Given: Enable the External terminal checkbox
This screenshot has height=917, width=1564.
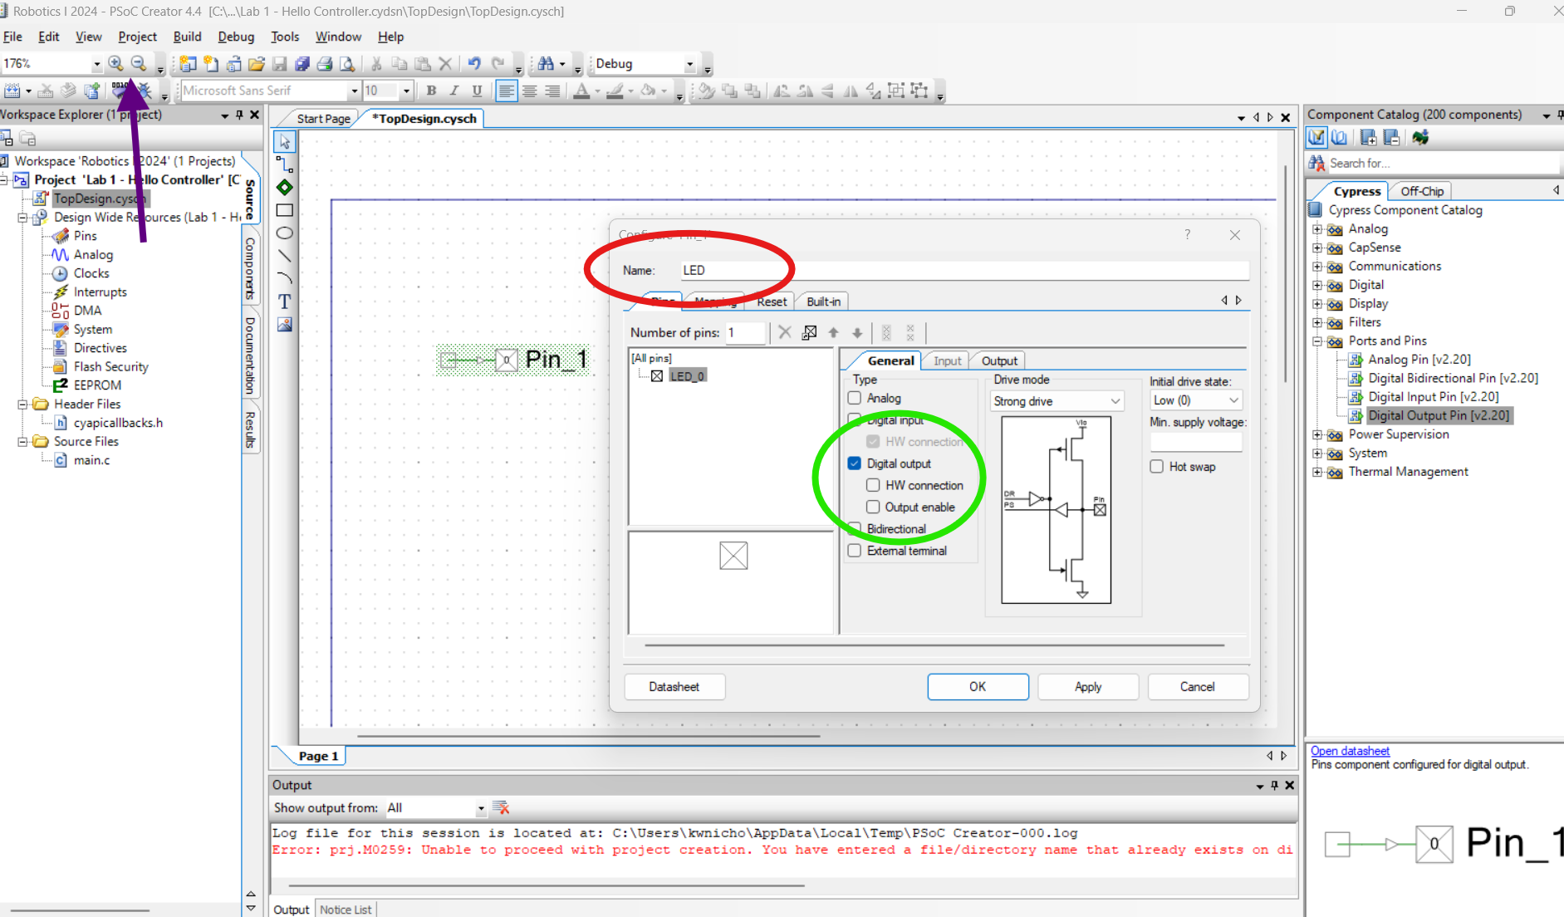Looking at the screenshot, I should [854, 551].
